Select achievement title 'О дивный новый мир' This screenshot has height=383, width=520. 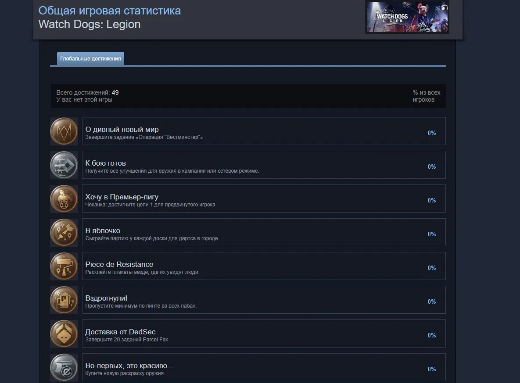pyautogui.click(x=122, y=130)
